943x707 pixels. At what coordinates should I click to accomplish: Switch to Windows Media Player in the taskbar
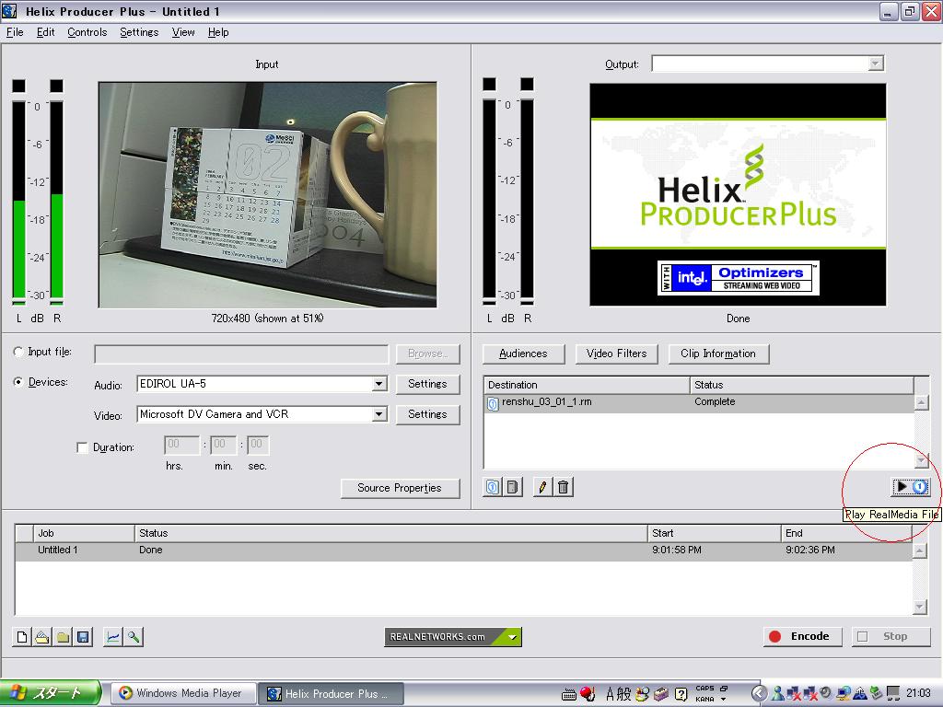184,694
